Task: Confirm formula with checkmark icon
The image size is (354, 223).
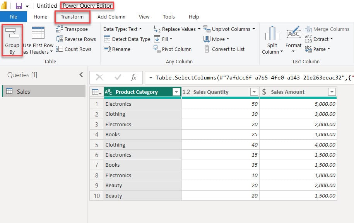Action: point(118,78)
